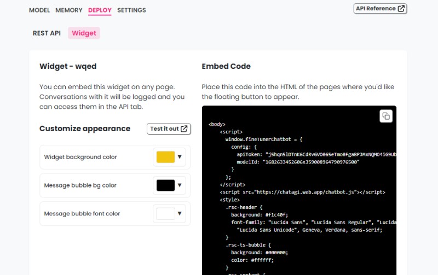
Task: Click the external link icon beside Test it out
Action: (184, 128)
